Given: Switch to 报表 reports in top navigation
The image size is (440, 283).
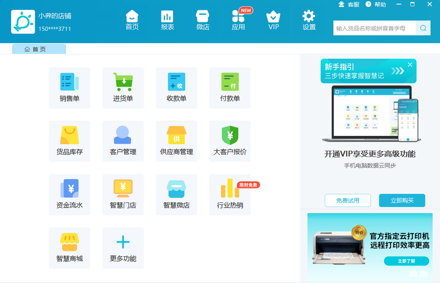Looking at the screenshot, I should point(168,21).
